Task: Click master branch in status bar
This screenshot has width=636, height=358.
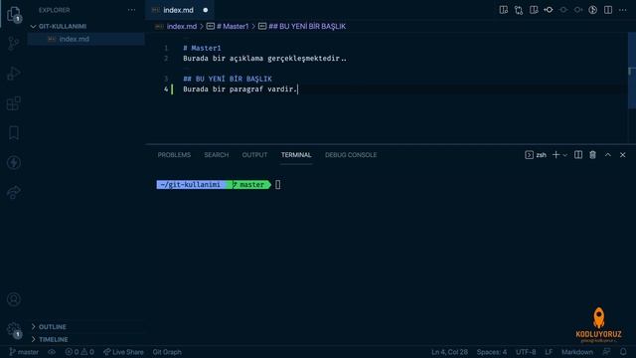Action: click(24, 352)
